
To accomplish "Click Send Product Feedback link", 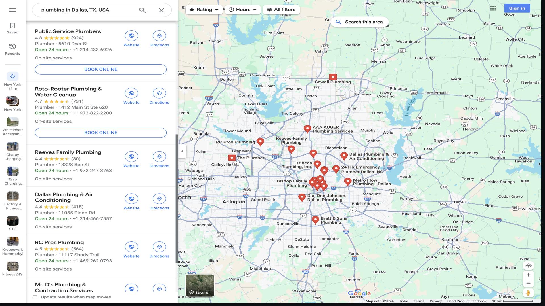I will 467,301.
